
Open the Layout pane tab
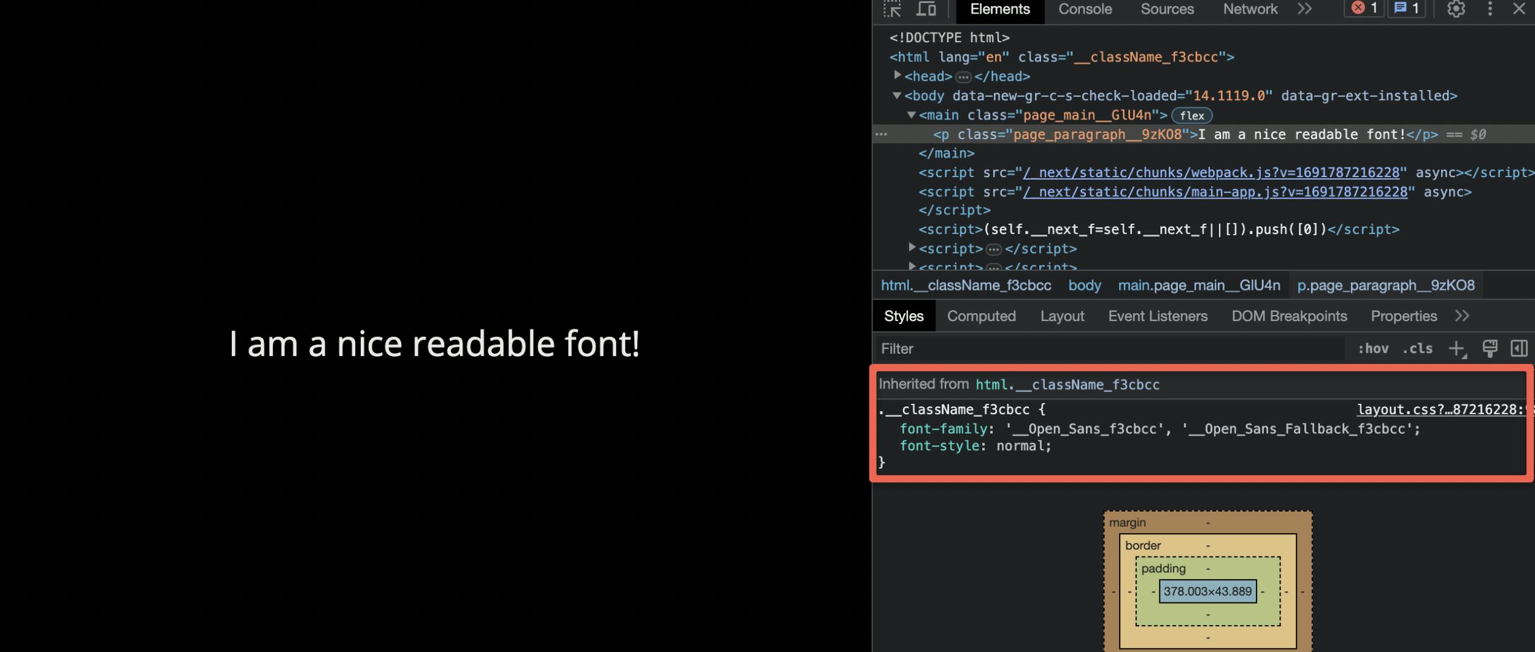pyautogui.click(x=1062, y=316)
